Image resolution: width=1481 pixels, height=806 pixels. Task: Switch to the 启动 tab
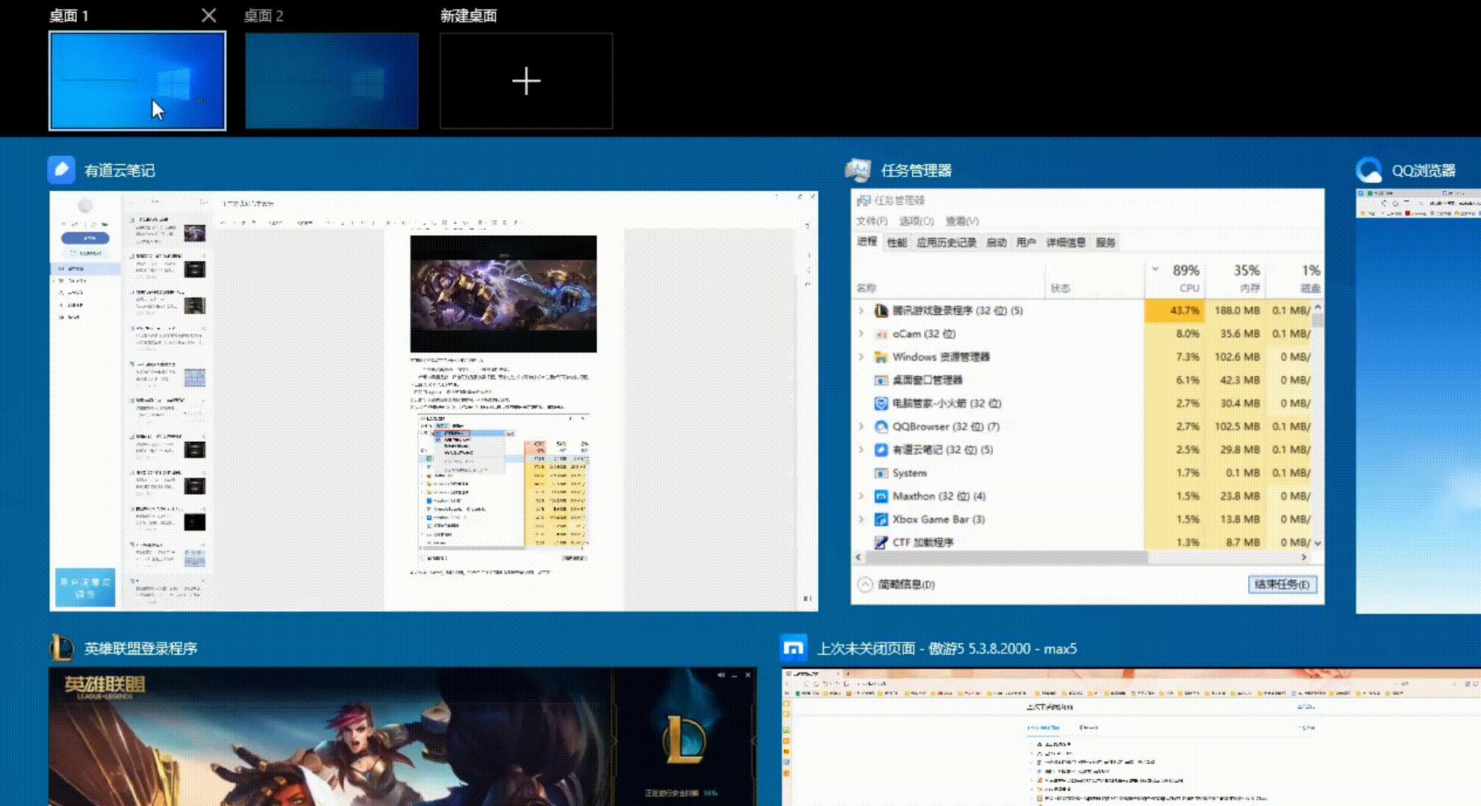click(997, 243)
